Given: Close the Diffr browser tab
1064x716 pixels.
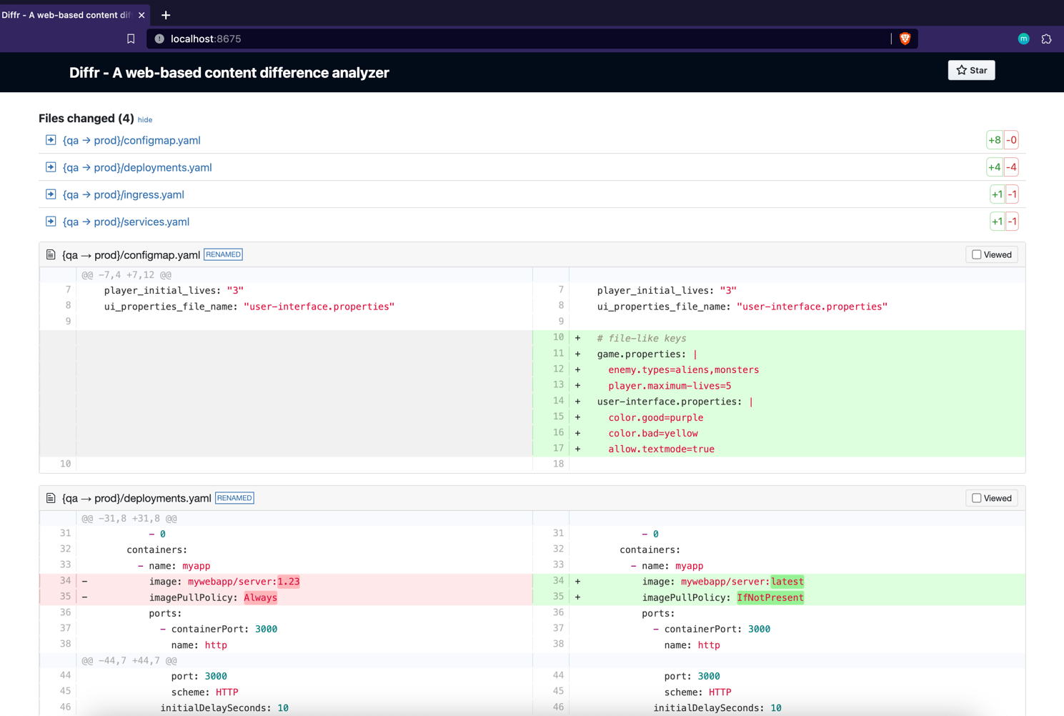Looking at the screenshot, I should [x=141, y=15].
